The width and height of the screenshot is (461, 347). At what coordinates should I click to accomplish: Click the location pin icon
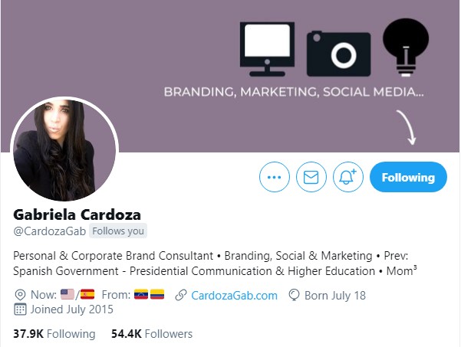[x=20, y=295]
